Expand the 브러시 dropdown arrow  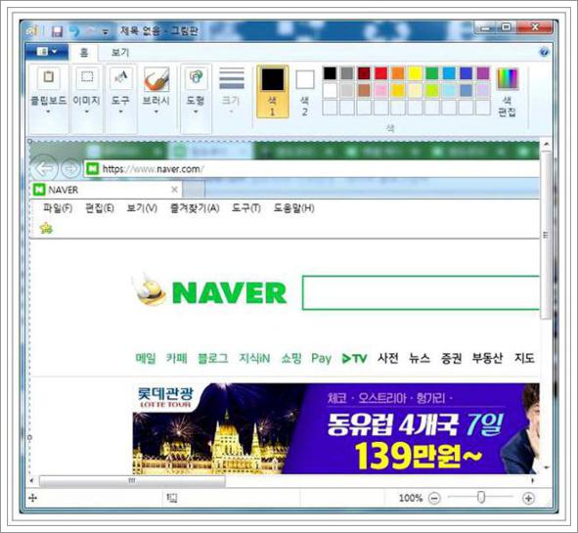pyautogui.click(x=156, y=111)
